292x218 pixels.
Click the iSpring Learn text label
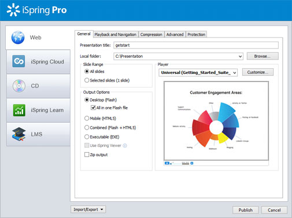[x=47, y=110]
